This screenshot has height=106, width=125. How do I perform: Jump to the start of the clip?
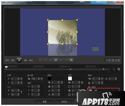pos(7,60)
